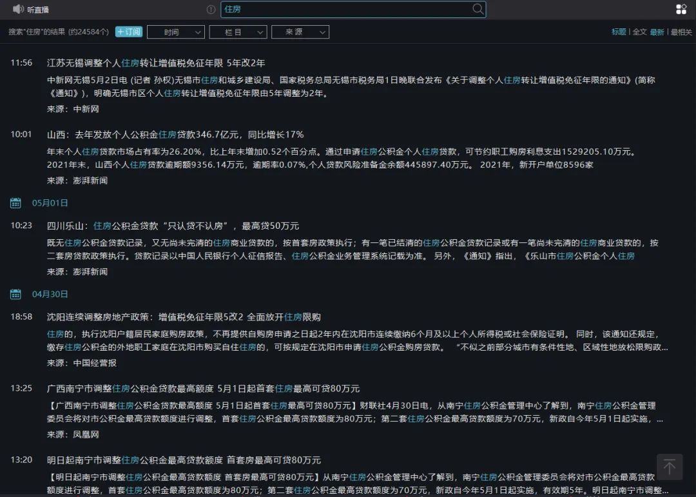Click the 11:56 timestamp
The image size is (696, 497).
click(x=21, y=63)
